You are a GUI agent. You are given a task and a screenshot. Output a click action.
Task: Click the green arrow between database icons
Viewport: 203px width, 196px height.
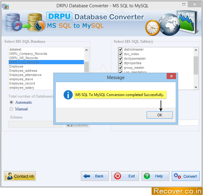coord(27,26)
